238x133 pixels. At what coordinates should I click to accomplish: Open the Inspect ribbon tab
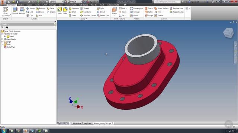[x=29, y=5]
